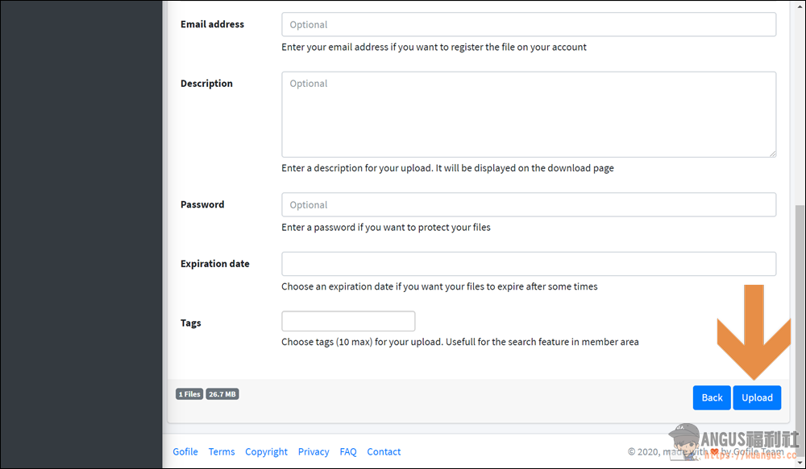Focus the Email address input field
The image size is (806, 469).
pyautogui.click(x=529, y=25)
